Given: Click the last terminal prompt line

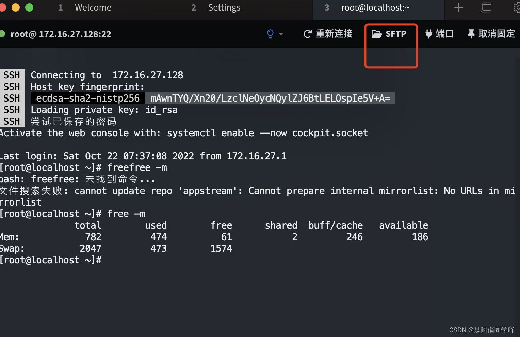Looking at the screenshot, I should click(x=51, y=260).
